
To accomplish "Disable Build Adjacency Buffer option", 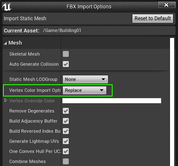I will pos(66,121).
